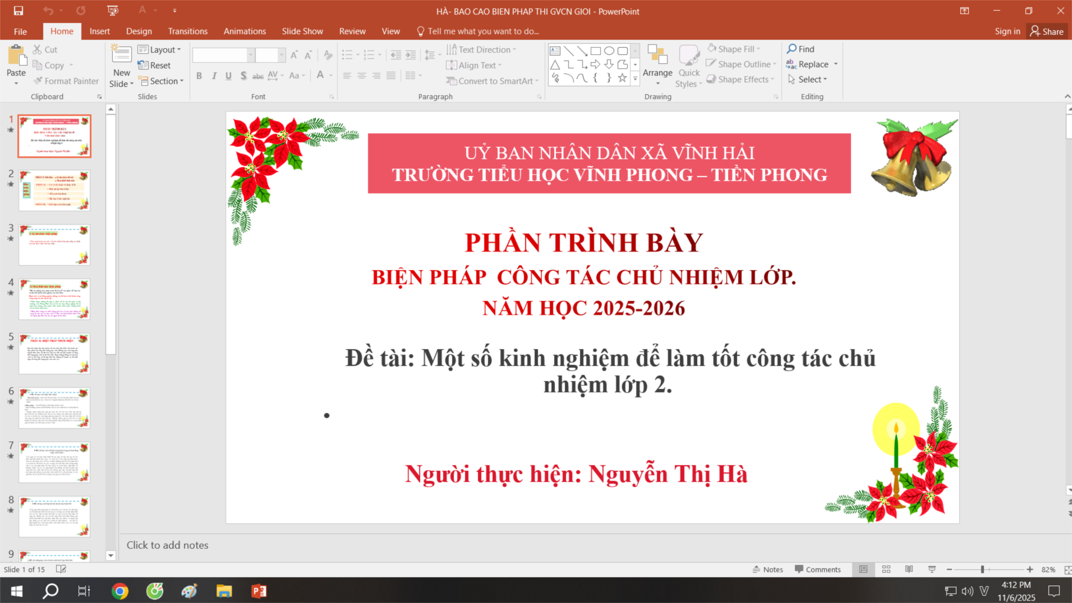The image size is (1072, 603).
Task: Toggle Normal view button in status bar
Action: (863, 569)
